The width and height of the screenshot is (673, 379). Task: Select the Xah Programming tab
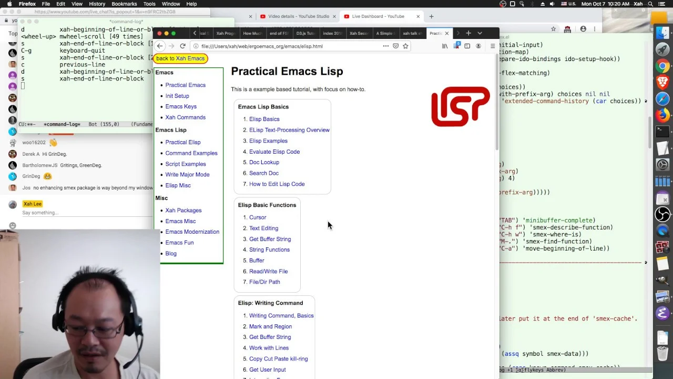tap(226, 34)
